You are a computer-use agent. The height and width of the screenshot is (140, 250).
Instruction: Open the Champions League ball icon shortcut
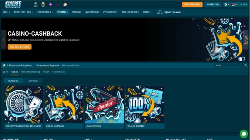(x=35, y=4)
